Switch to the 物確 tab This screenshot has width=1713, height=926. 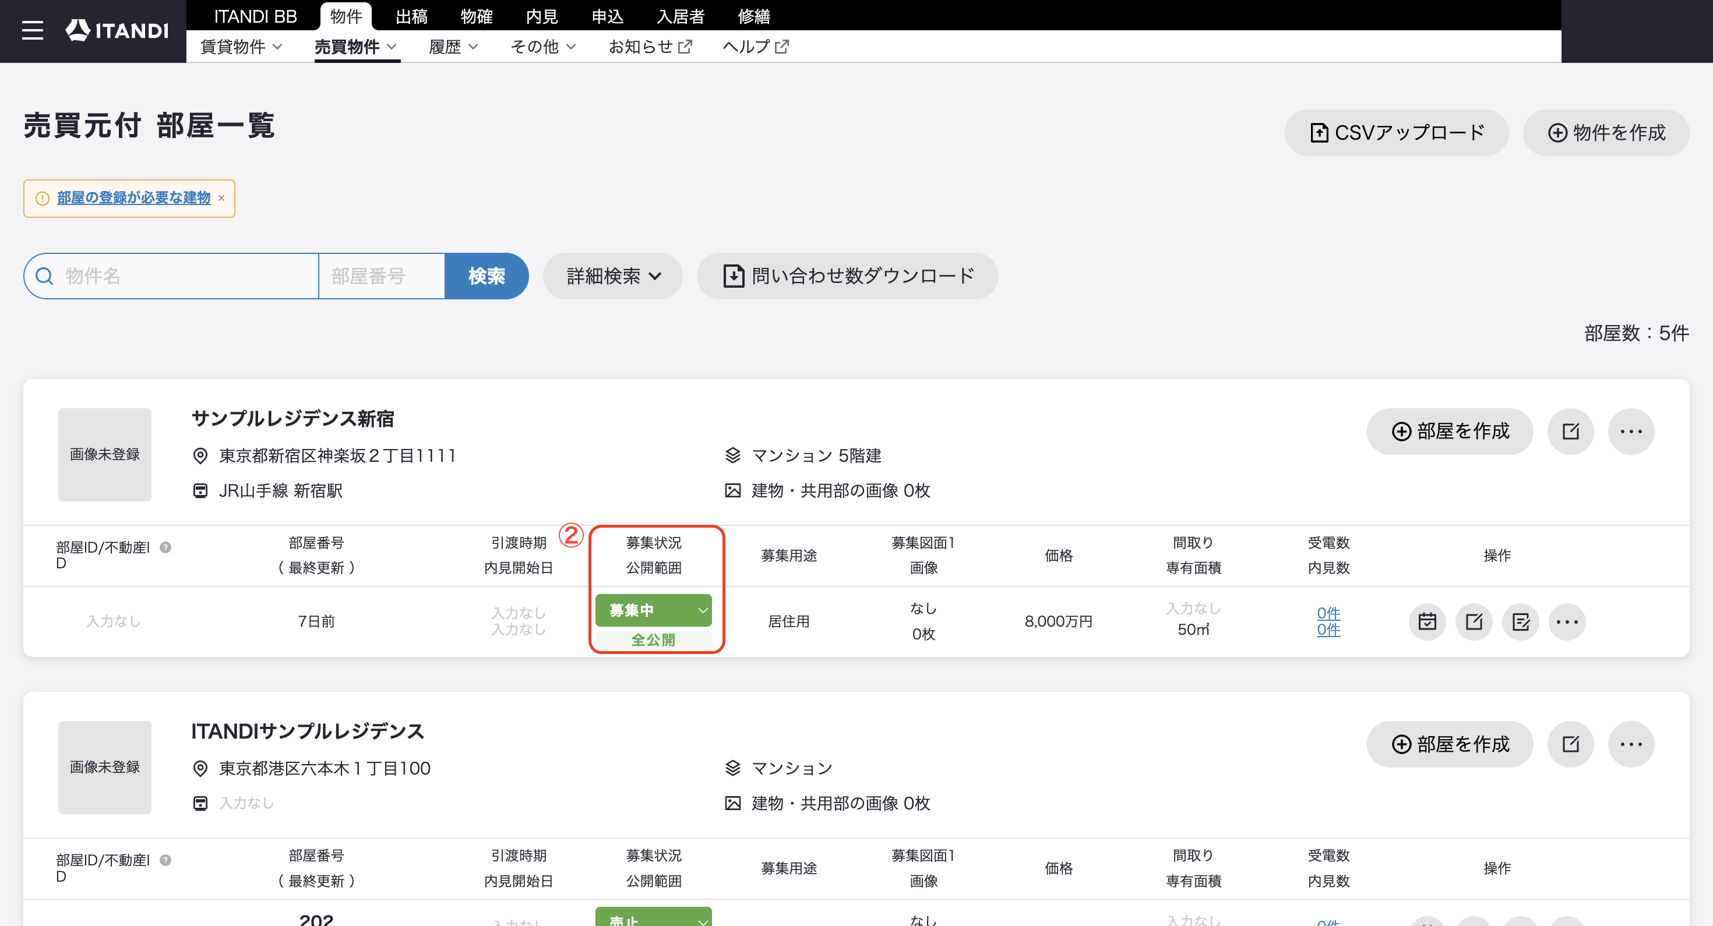click(477, 16)
